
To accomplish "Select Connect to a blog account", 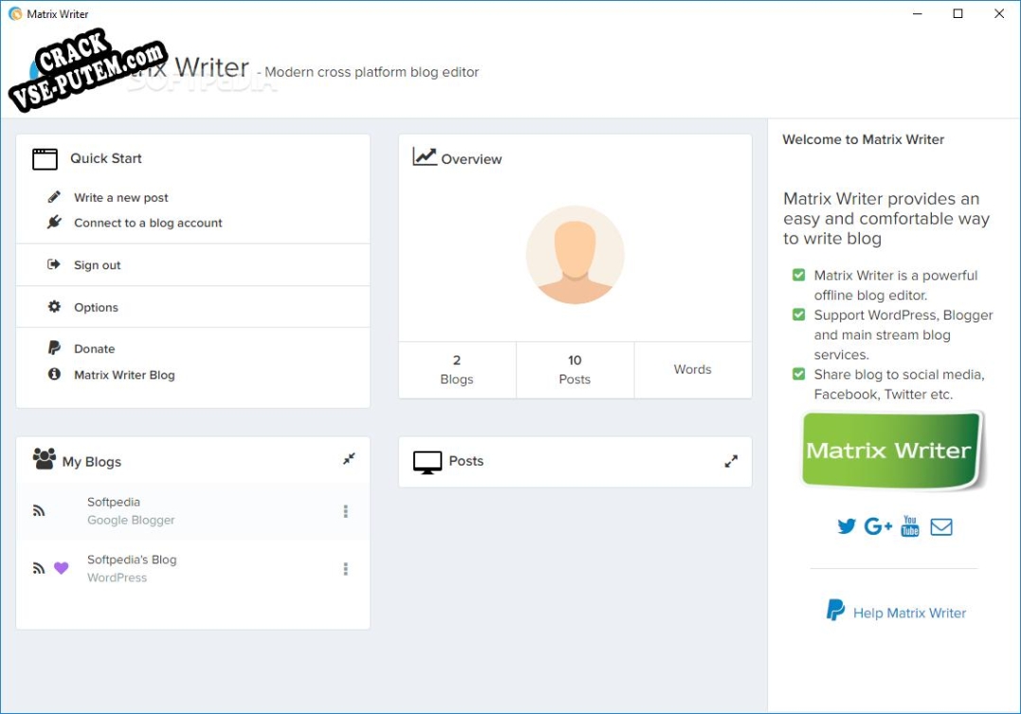I will click(148, 223).
